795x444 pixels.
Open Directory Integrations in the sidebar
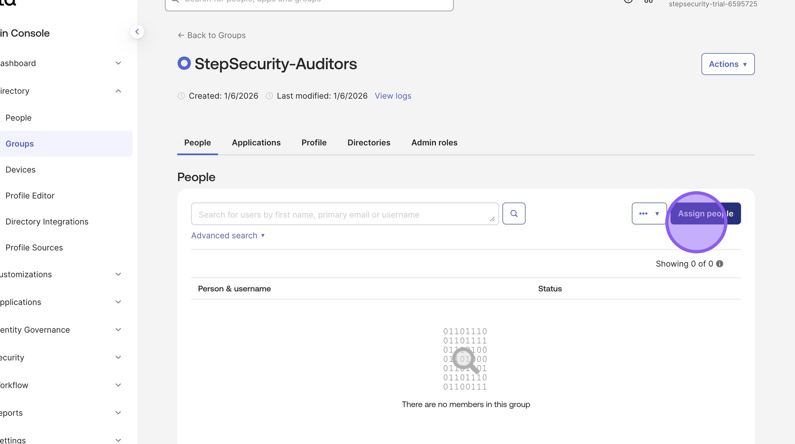(x=47, y=222)
